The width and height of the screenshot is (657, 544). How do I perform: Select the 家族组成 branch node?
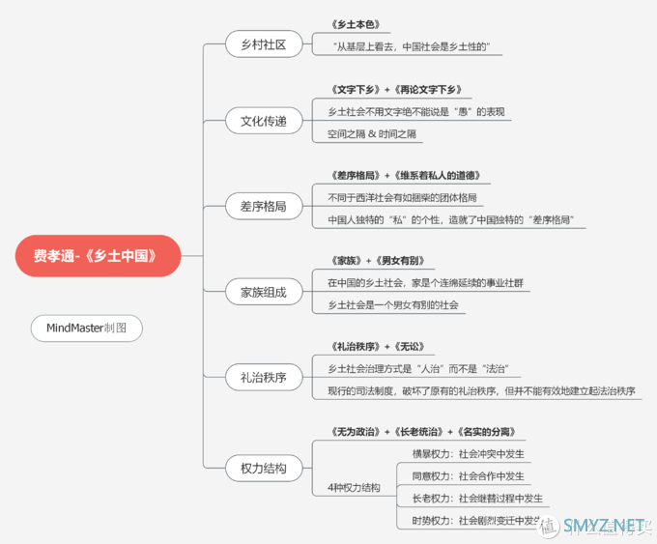[264, 292]
